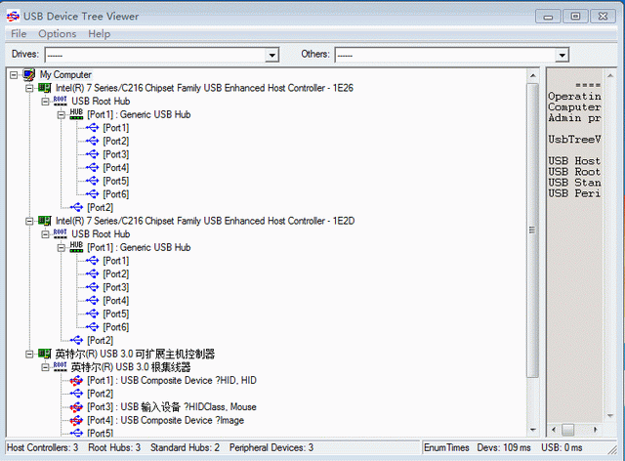Image resolution: width=625 pixels, height=461 pixels.
Task: Click 'USB: 0 ms' in status bar
Action: [562, 447]
